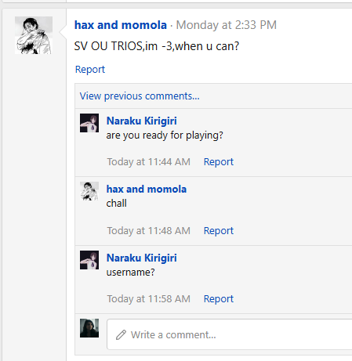Click the Today at 11:58 AM timestamp
This screenshot has width=352, height=361.
point(148,299)
